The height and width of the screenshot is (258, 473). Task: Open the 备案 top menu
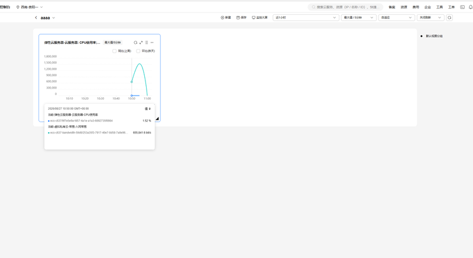392,7
